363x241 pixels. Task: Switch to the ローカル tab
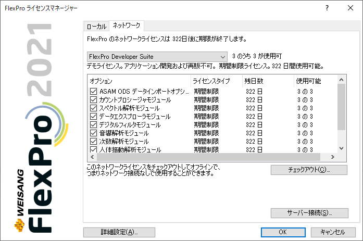95,26
